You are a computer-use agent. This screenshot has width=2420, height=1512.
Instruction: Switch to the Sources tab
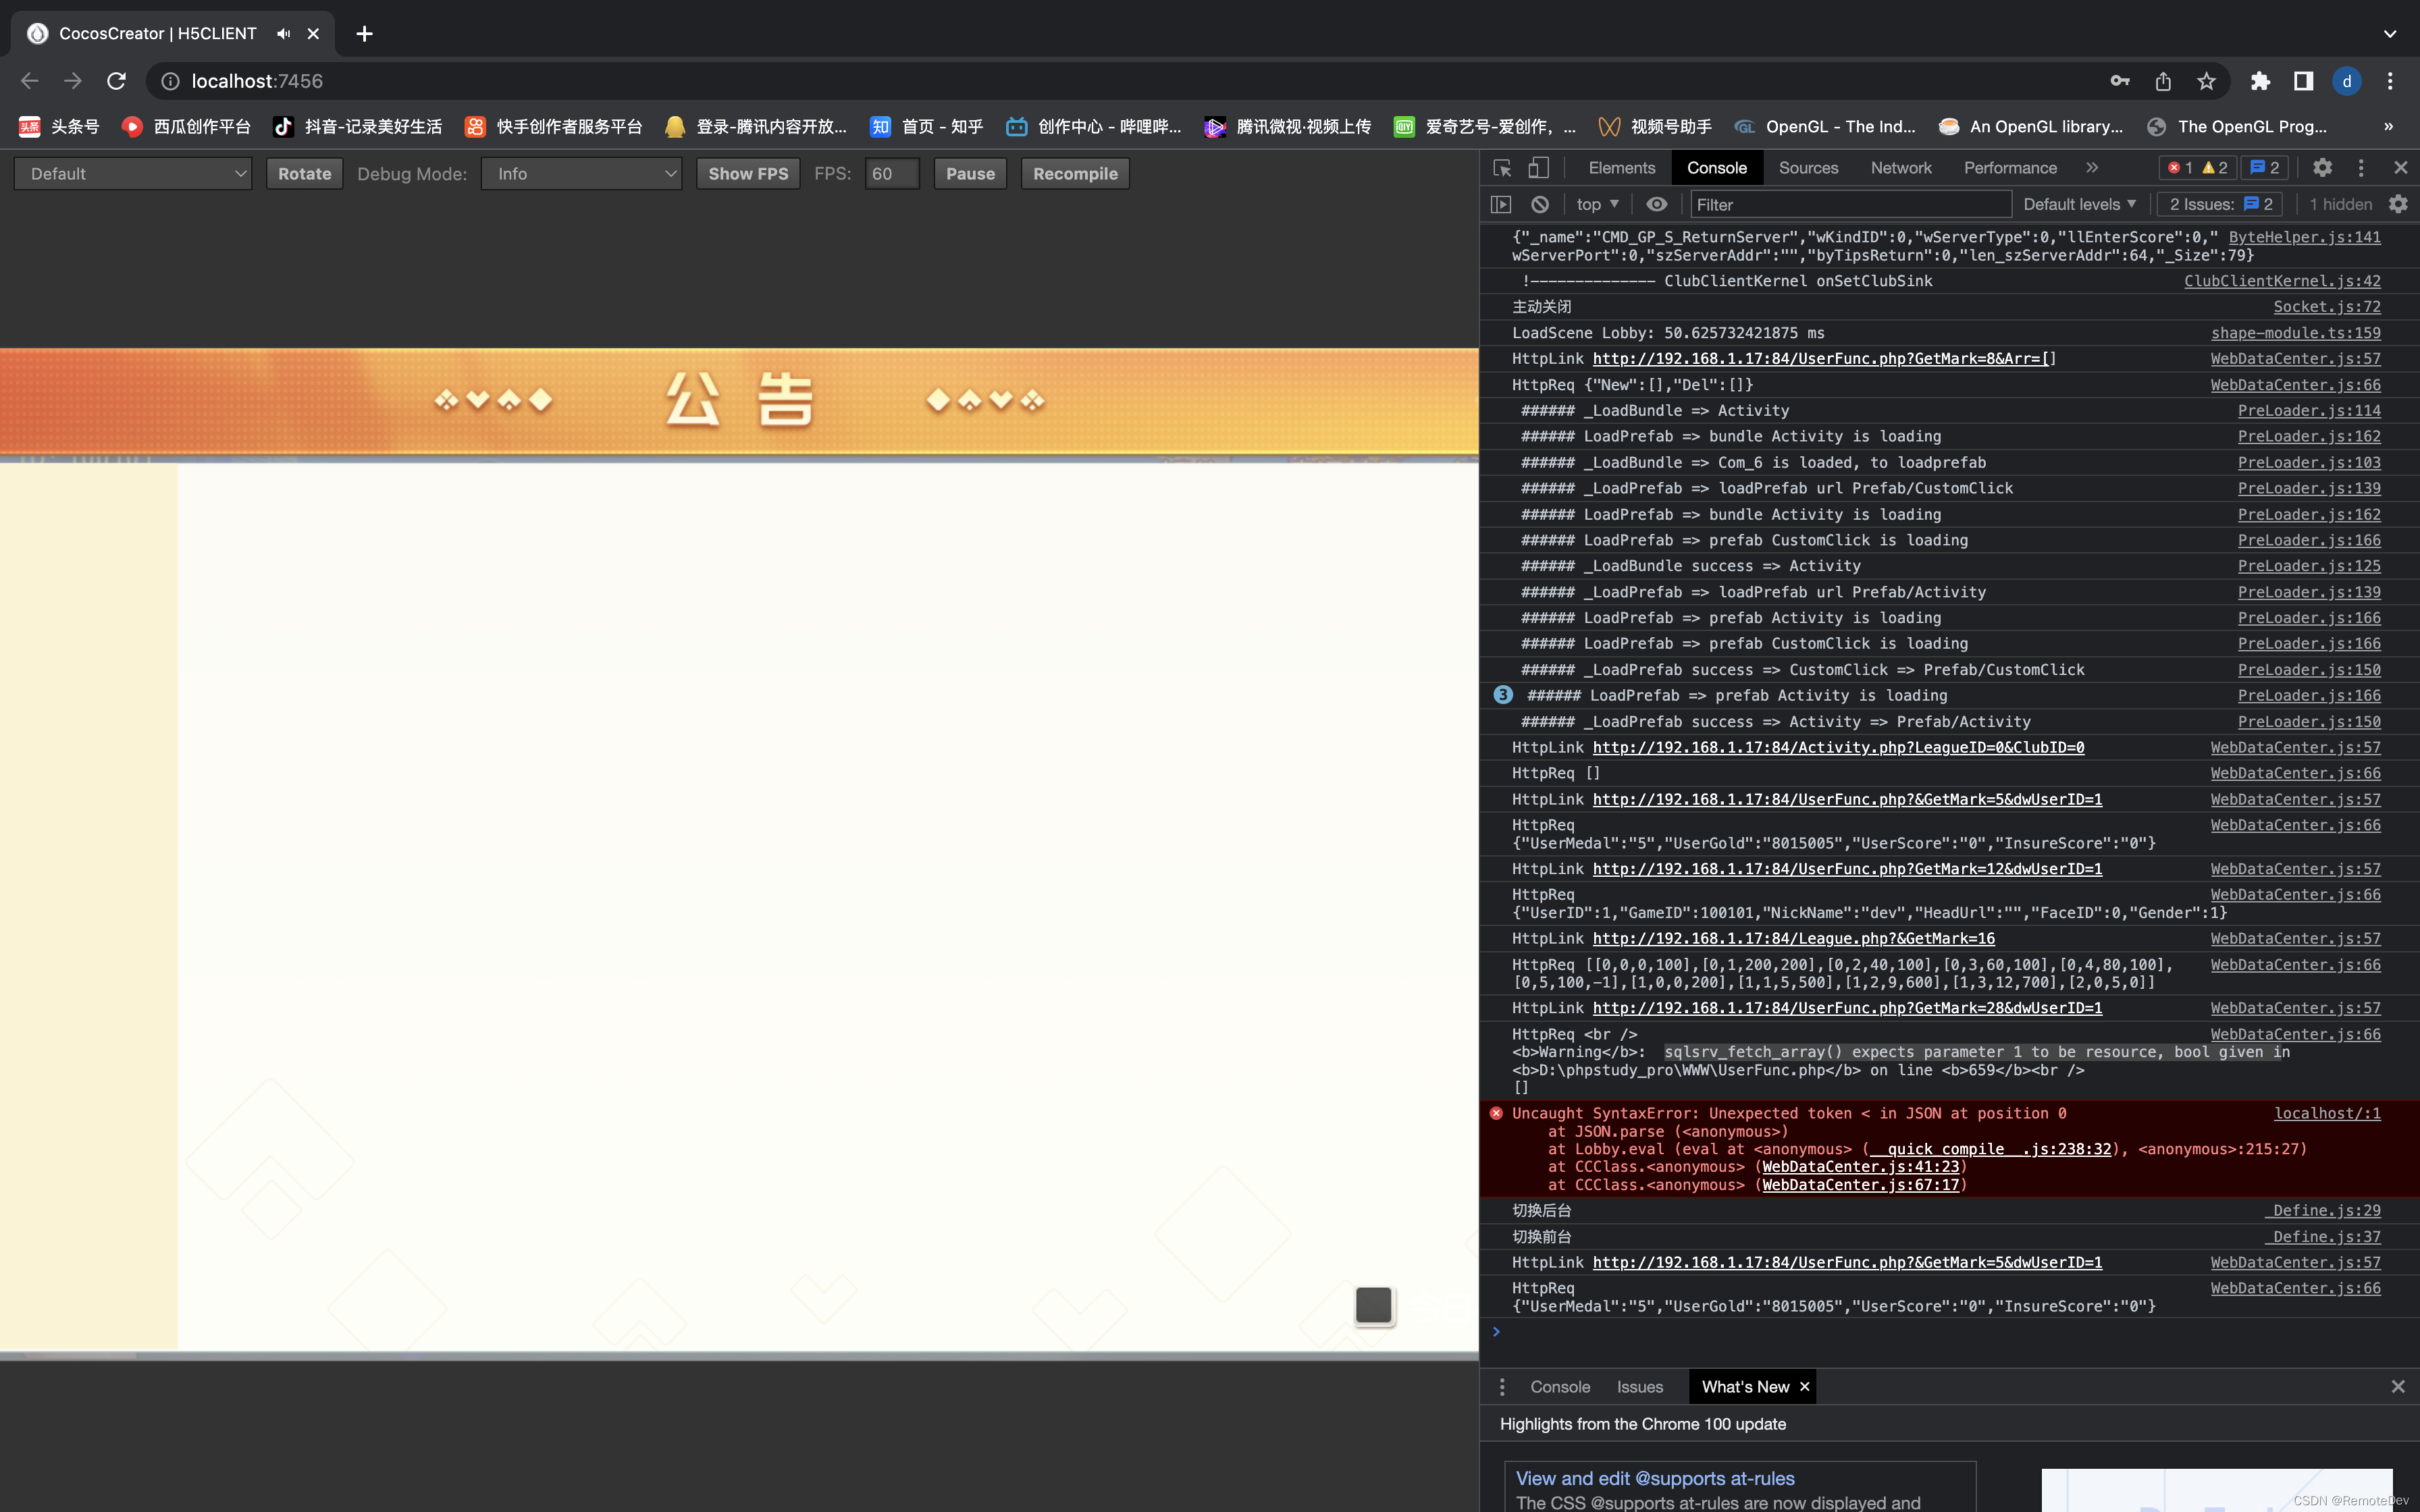1808,168
